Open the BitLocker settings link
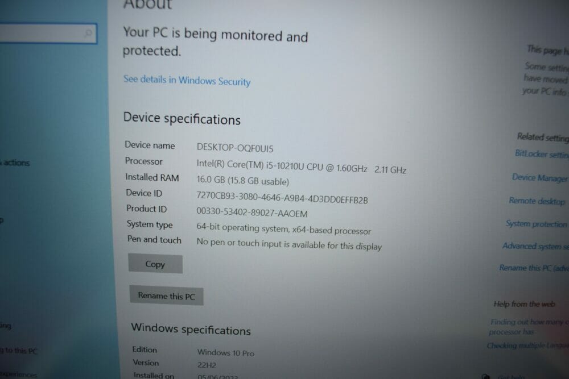Screen dimensions: 569x379 [542, 154]
